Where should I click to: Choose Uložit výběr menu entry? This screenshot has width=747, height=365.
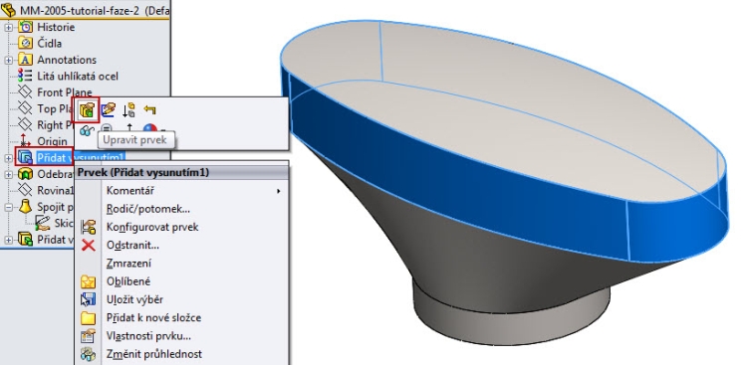(182, 299)
